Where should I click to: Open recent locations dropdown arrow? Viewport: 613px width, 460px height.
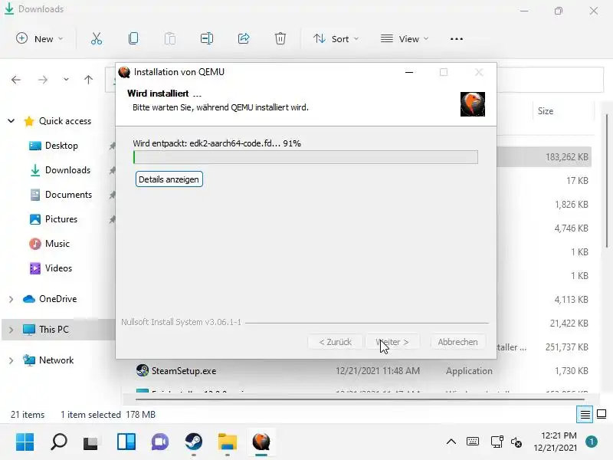[66, 80]
